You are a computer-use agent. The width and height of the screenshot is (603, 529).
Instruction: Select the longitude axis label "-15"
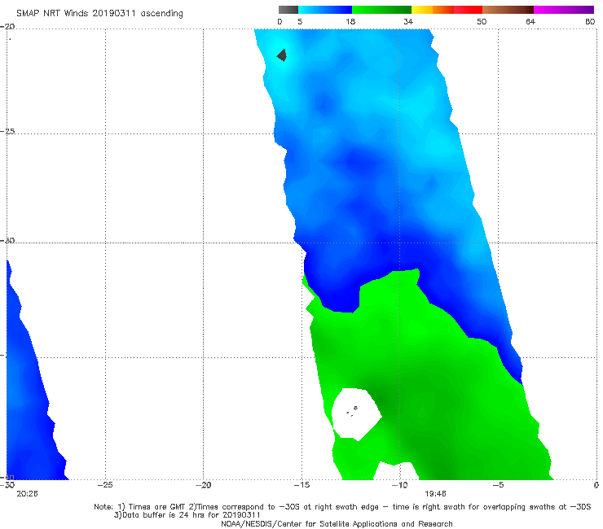pos(301,485)
